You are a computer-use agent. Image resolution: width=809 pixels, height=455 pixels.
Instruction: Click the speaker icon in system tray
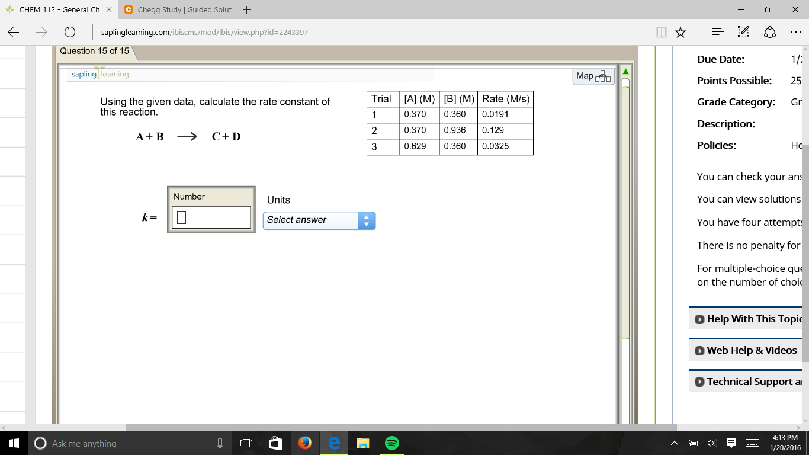[x=711, y=443]
